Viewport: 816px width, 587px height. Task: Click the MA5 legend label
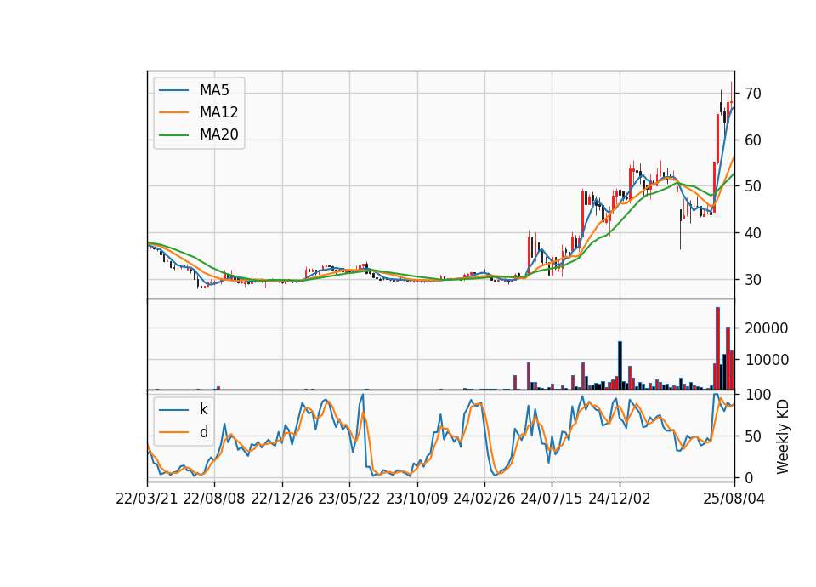(x=214, y=90)
